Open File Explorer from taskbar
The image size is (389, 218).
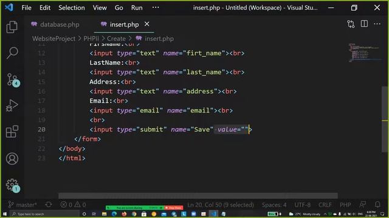coord(104,214)
